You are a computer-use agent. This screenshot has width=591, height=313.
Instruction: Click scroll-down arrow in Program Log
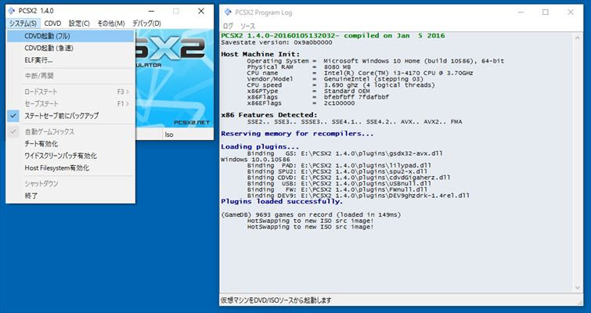578,288
